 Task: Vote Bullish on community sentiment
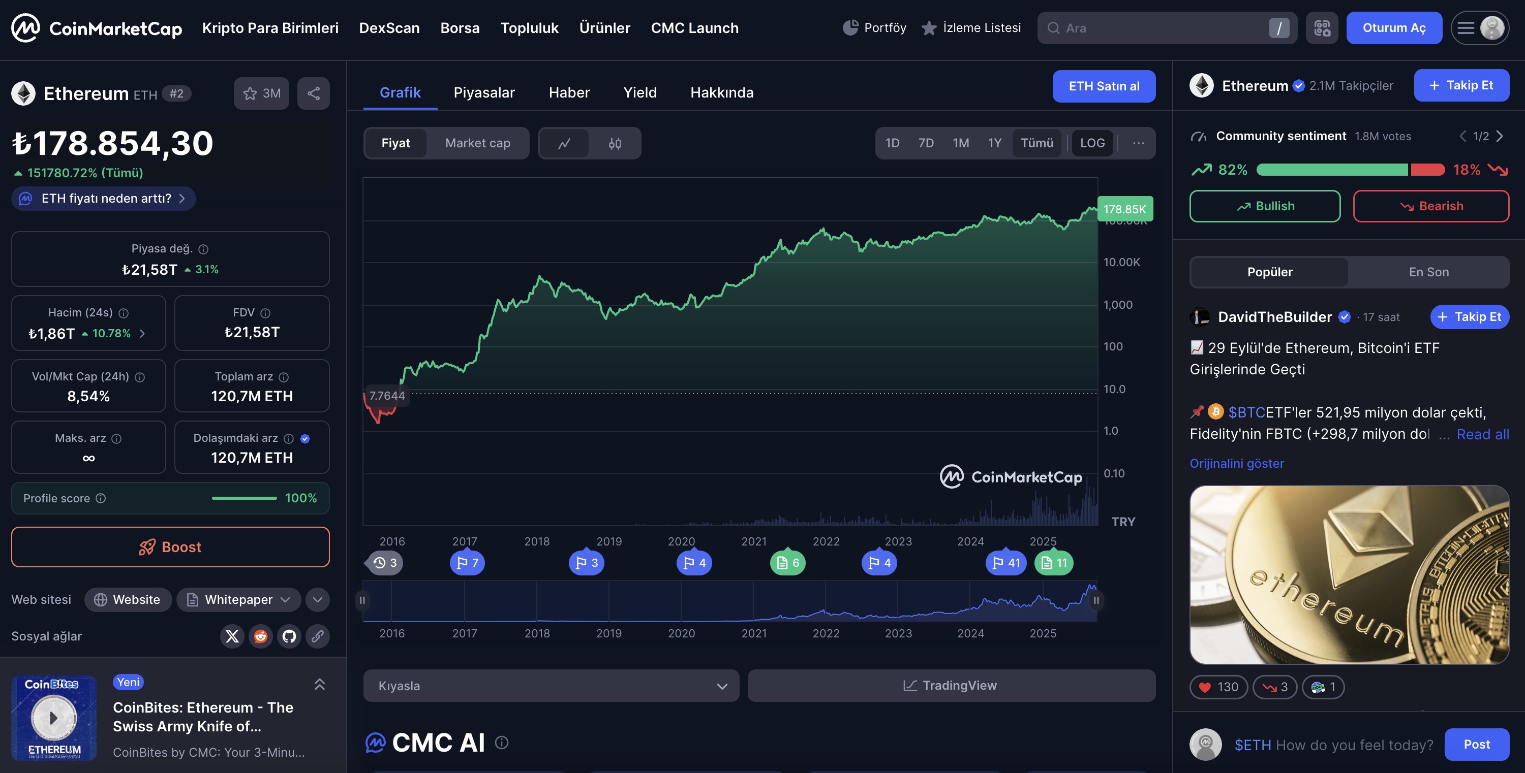coord(1265,206)
